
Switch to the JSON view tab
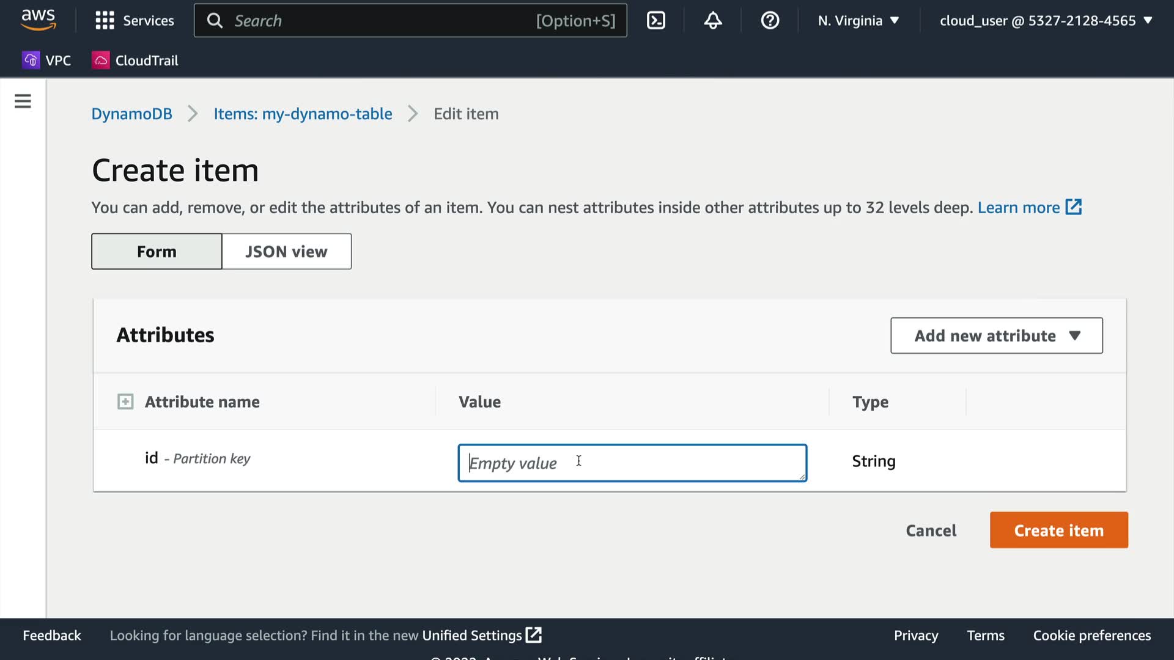(x=286, y=252)
